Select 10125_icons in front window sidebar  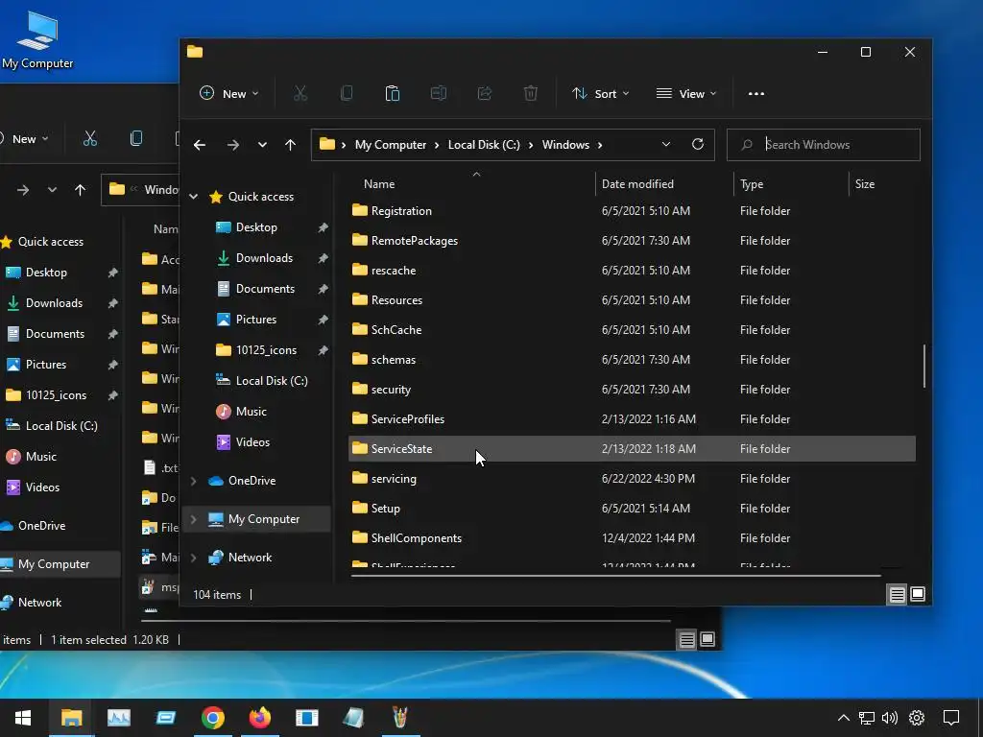pos(266,350)
